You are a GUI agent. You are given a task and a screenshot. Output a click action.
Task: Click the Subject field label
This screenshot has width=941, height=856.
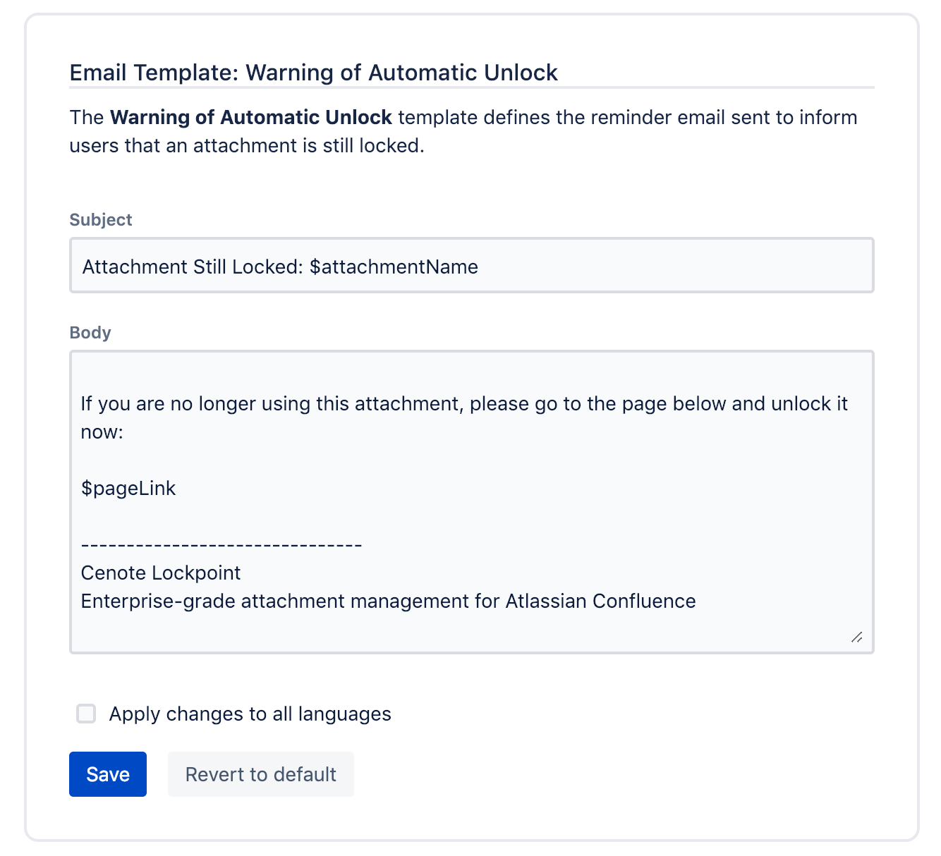(101, 219)
